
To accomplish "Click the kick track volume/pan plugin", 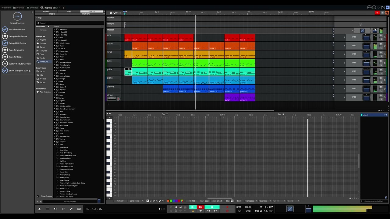I will click(x=367, y=37).
